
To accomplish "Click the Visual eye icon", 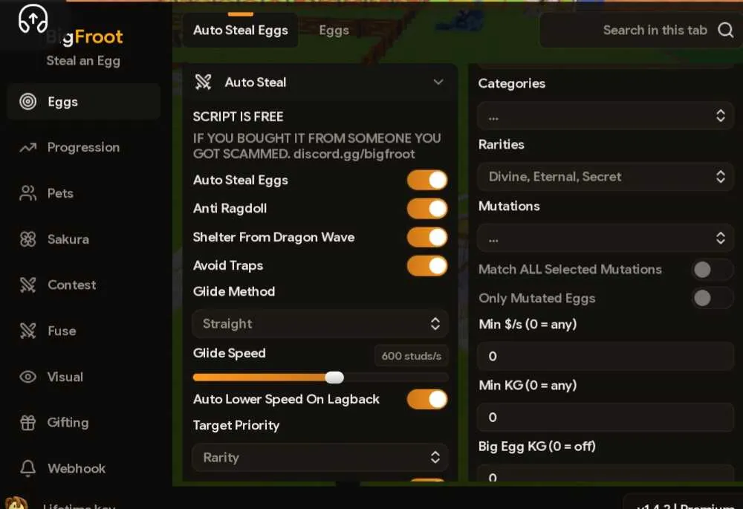I will coord(28,377).
